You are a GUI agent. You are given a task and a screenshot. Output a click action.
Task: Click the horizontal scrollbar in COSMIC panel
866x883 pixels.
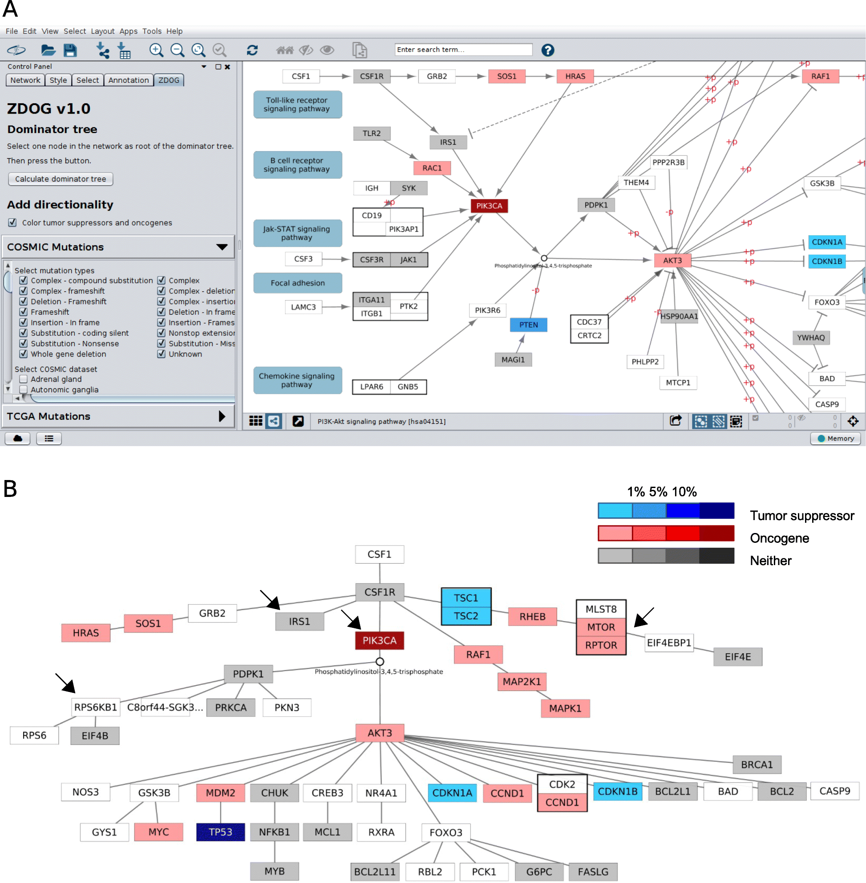pos(132,399)
